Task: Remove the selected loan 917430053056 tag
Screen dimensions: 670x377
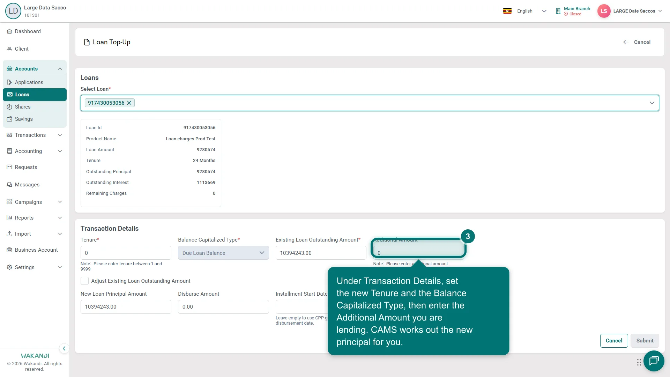Action: tap(129, 103)
